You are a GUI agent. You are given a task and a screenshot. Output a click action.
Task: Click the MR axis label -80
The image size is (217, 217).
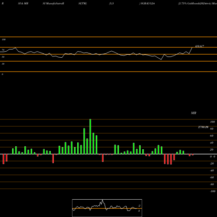point(212,184)
